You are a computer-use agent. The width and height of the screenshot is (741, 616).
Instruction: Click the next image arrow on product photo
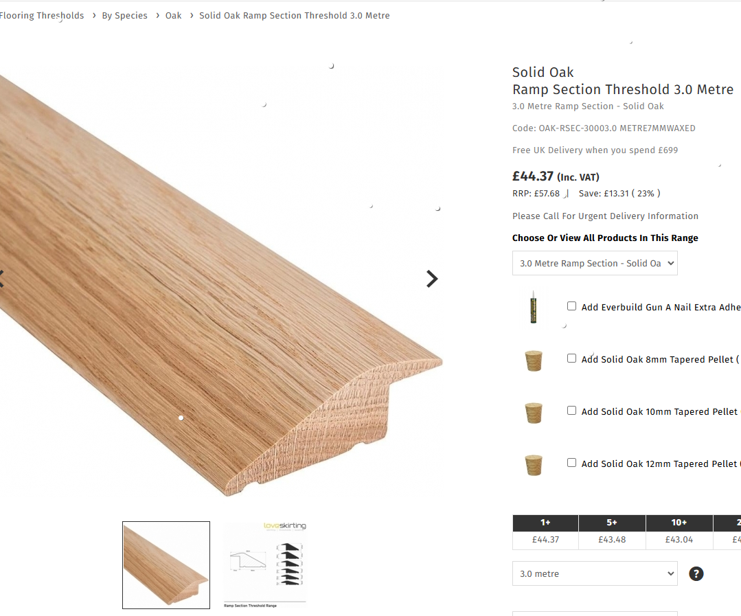tap(432, 279)
